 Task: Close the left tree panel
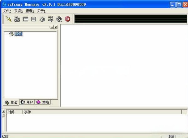coord(56,27)
